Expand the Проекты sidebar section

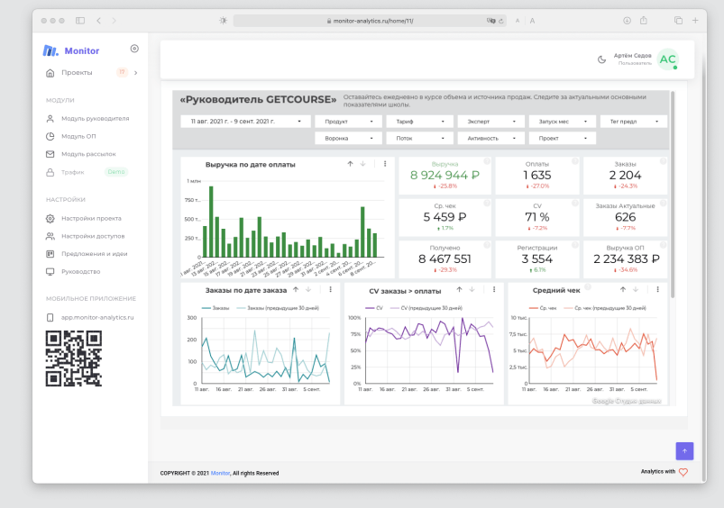point(135,72)
